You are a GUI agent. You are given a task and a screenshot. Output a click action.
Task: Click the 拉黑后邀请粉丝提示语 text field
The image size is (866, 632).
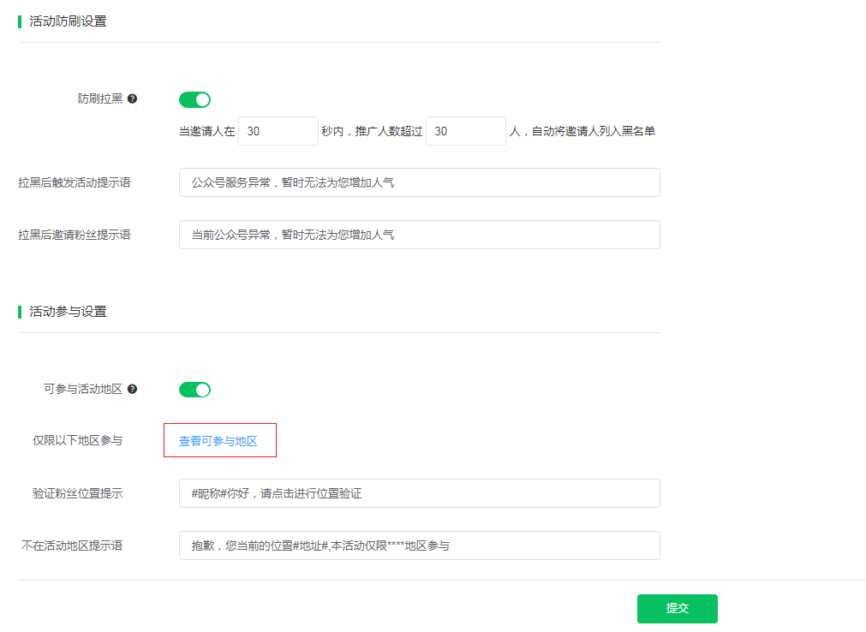pos(419,234)
